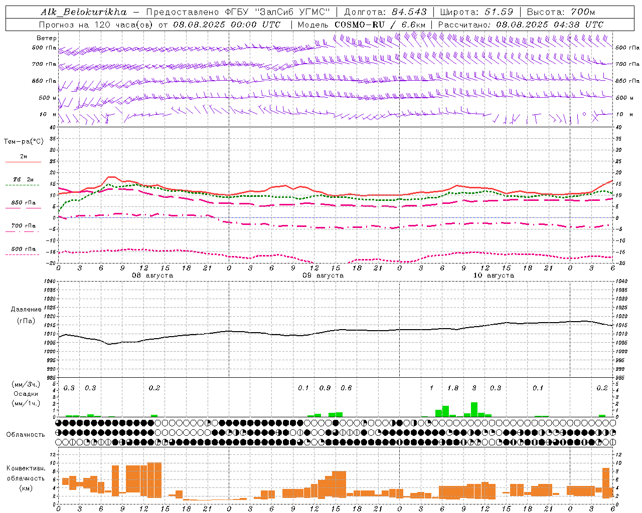Click the Широта: 51.59 value
642x513 pixels.
coord(476,12)
